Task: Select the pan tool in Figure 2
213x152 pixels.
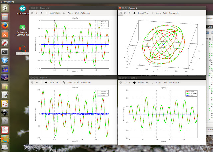Action: [x=134, y=83]
